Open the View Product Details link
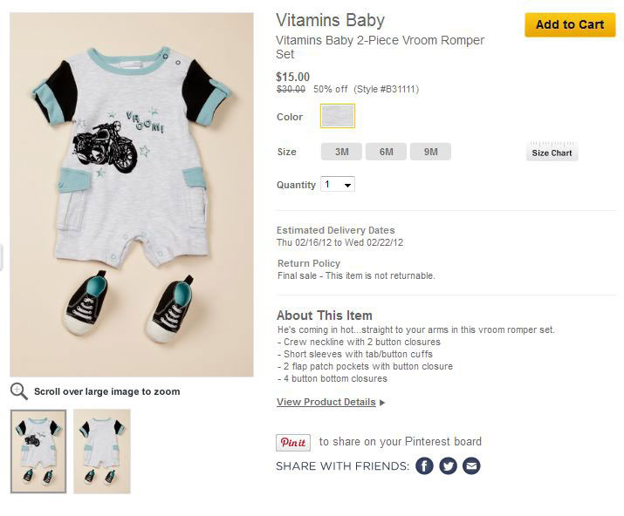 click(x=326, y=402)
